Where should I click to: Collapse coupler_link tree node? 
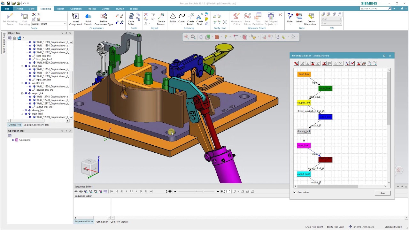click(22, 83)
